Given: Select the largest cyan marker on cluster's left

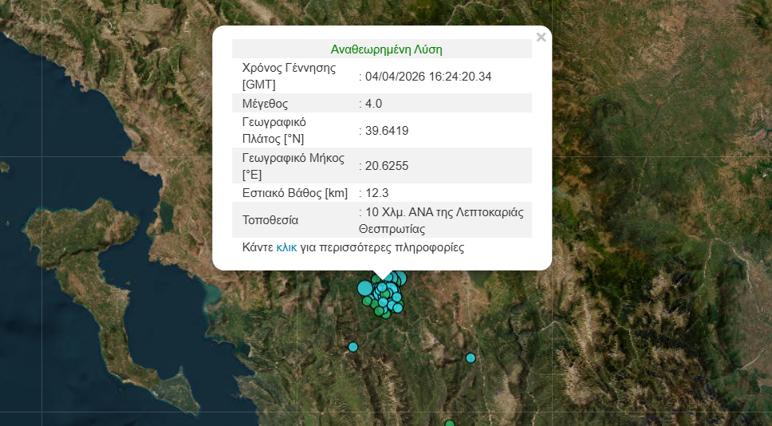Looking at the screenshot, I should (x=365, y=288).
